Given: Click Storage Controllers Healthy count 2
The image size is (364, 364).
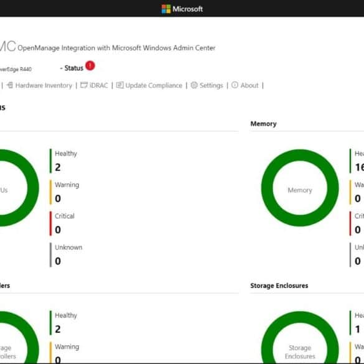Looking at the screenshot, I should [x=58, y=329].
